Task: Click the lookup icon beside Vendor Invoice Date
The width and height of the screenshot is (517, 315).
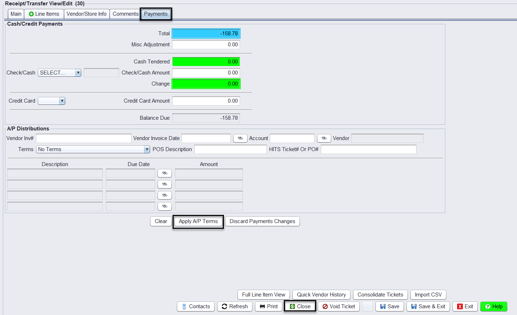Action: 240,138
